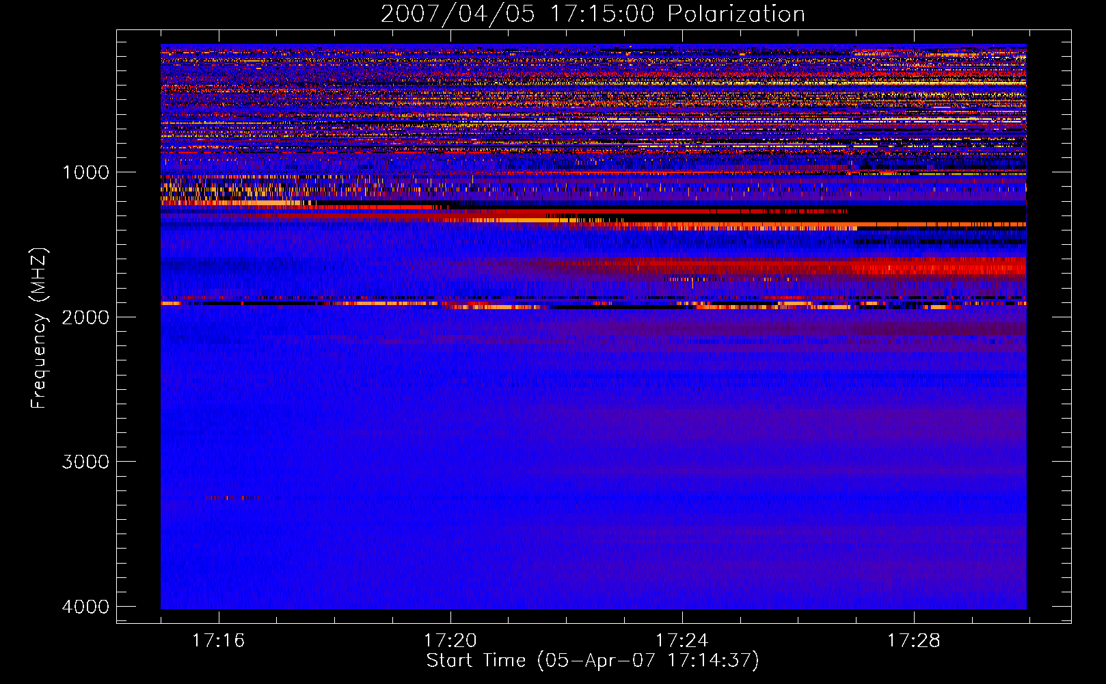Click the 17:28 time tick label
The height and width of the screenshot is (684, 1106).
[x=913, y=641]
